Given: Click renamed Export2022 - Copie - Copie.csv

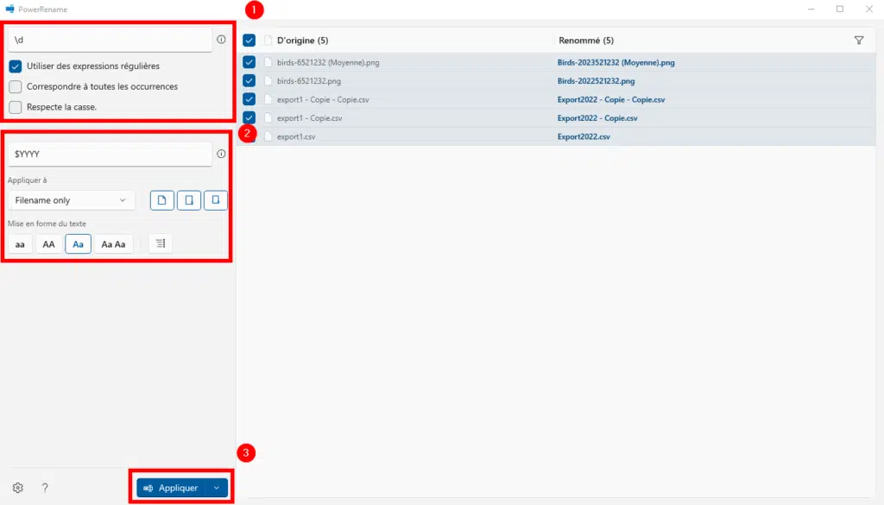Looking at the screenshot, I should [611, 100].
